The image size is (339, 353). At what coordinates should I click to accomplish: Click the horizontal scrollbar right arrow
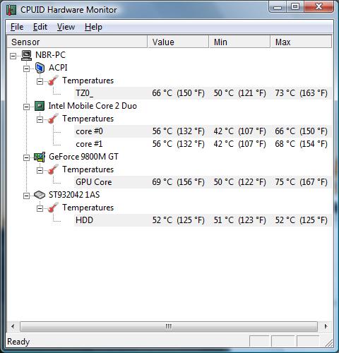[326, 326]
